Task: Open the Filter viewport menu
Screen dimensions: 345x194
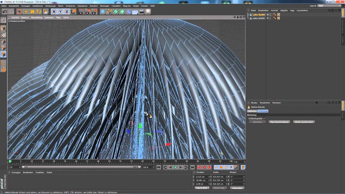Action: (x=58, y=18)
